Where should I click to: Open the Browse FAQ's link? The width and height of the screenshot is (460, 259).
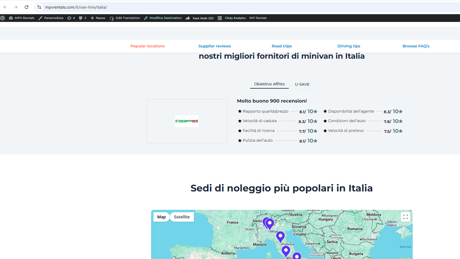[416, 46]
